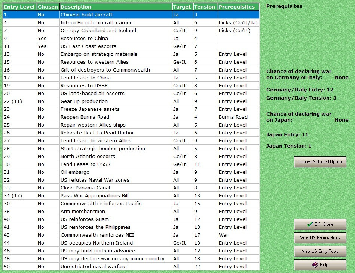The width and height of the screenshot is (355, 273).
Task: Select 'Resources to China' row
Action: 131,38
